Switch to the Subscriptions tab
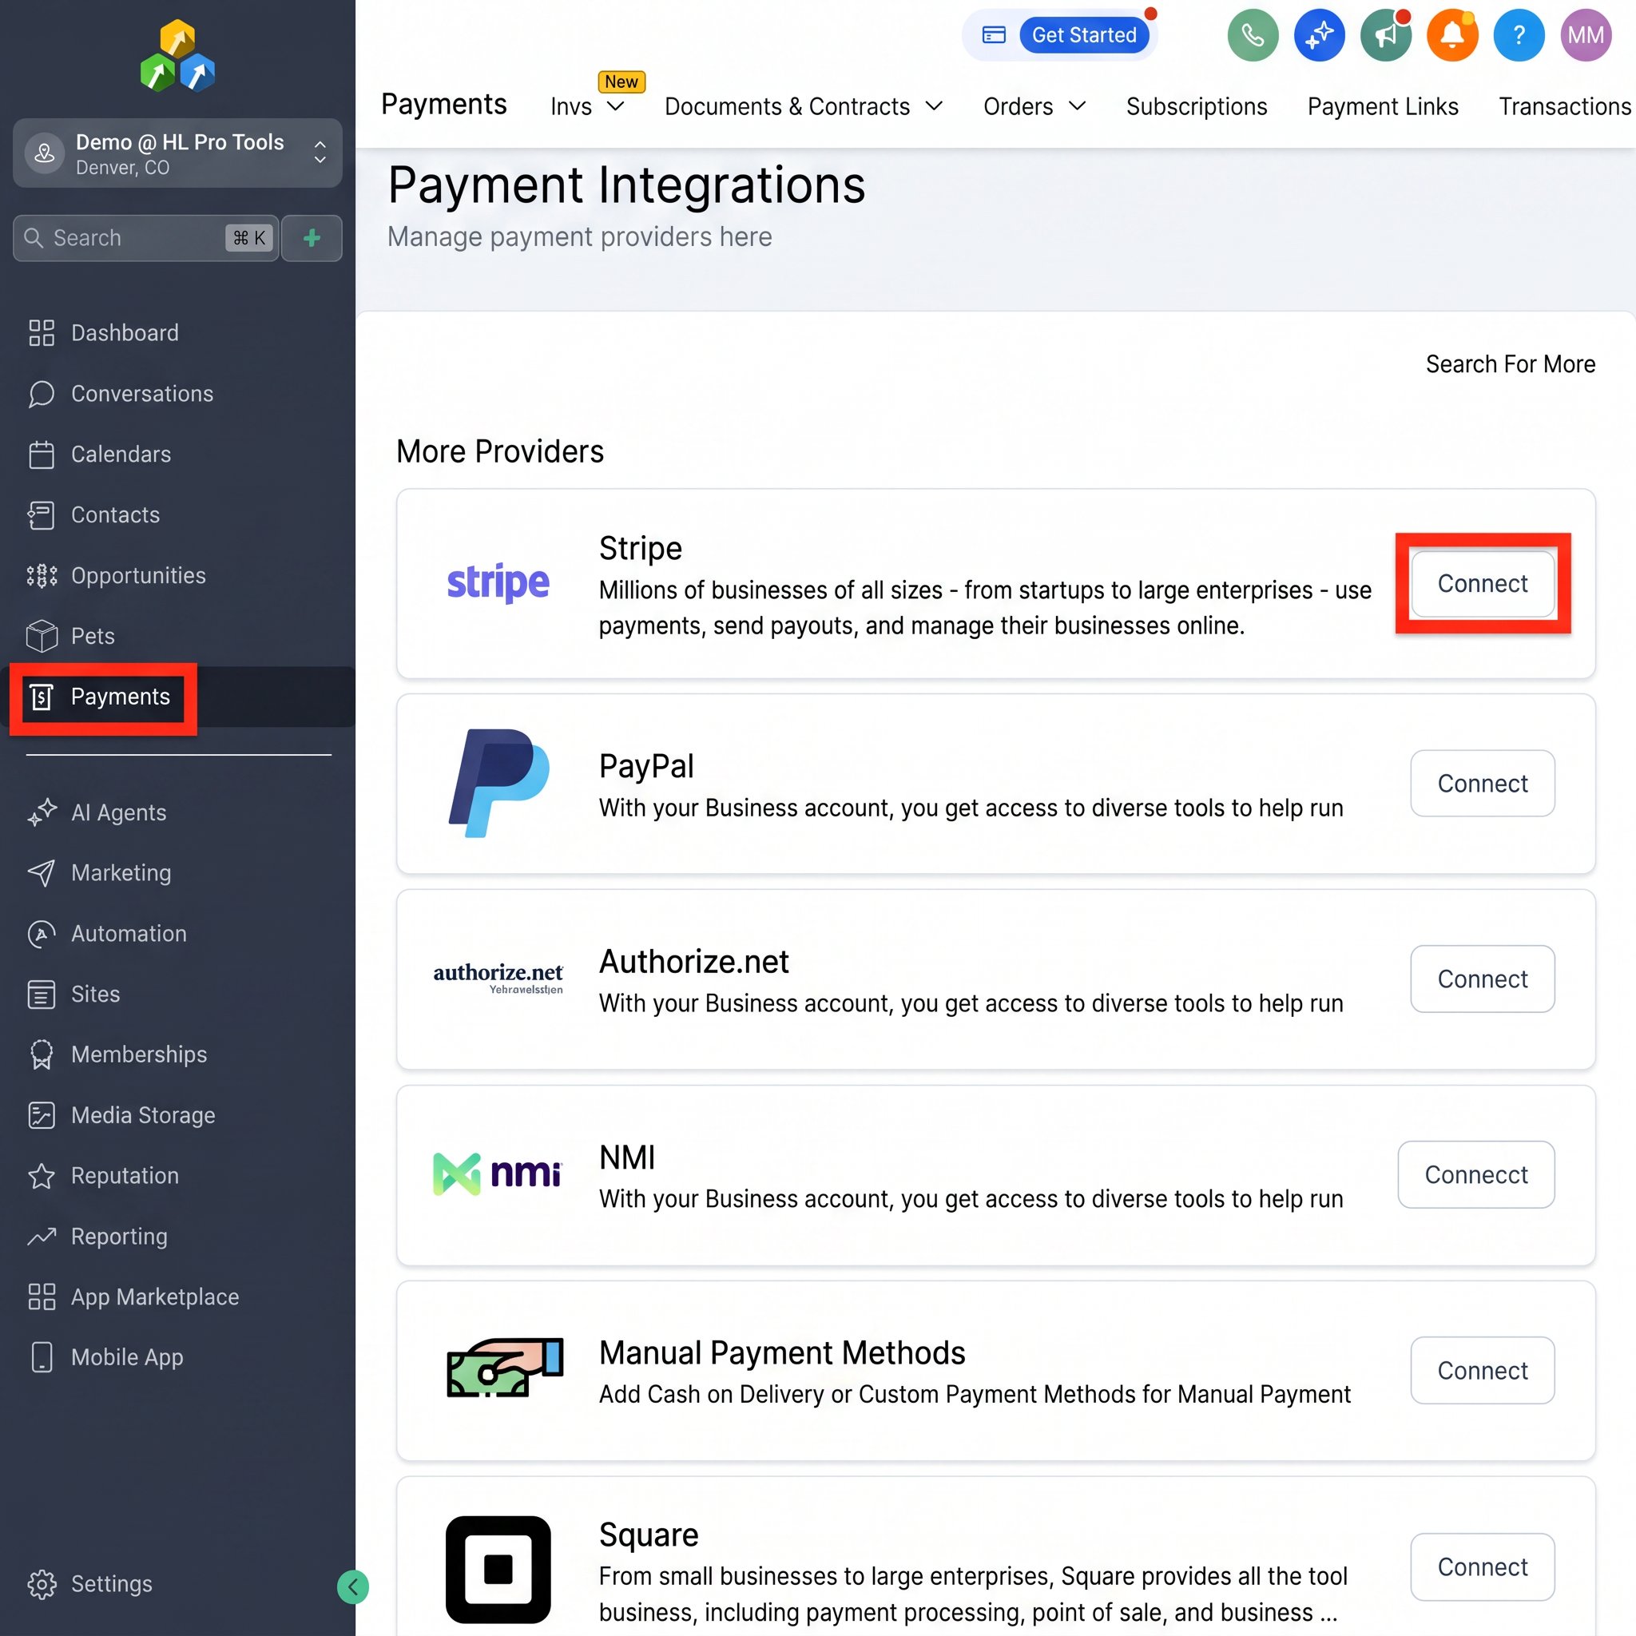This screenshot has height=1636, width=1636. point(1197,107)
